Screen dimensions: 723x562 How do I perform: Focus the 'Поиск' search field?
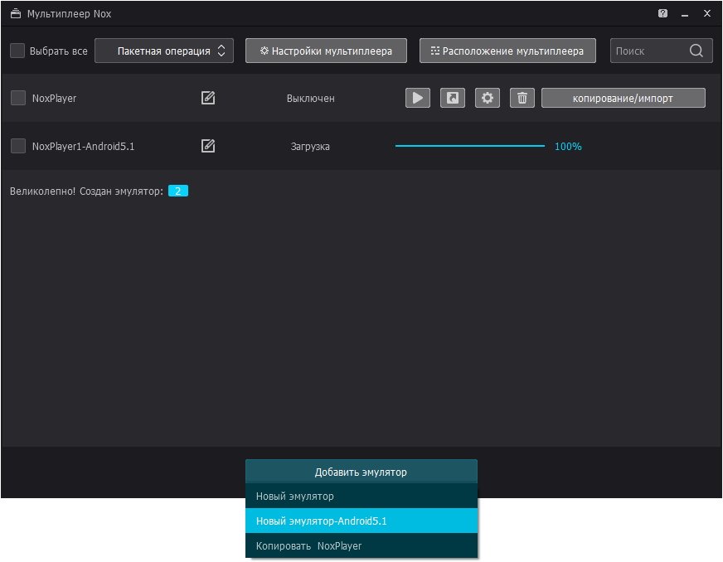pos(661,51)
